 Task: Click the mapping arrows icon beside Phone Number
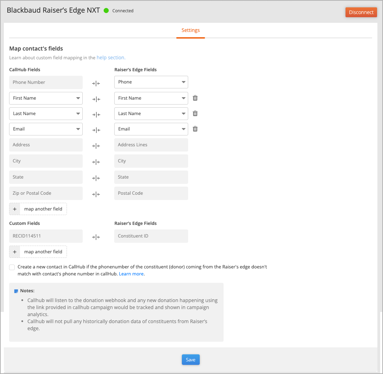(96, 84)
